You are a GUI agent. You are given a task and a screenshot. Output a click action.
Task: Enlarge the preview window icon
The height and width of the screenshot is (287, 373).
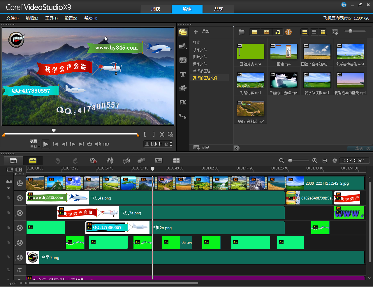170,134
